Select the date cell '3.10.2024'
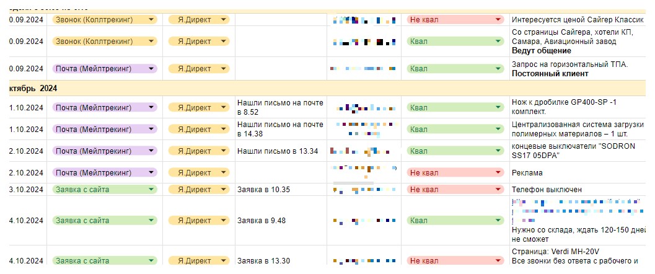The image size is (655, 274). point(26,189)
